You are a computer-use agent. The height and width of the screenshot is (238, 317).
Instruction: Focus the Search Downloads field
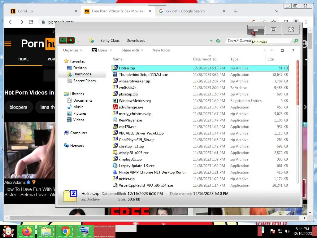[259, 41]
